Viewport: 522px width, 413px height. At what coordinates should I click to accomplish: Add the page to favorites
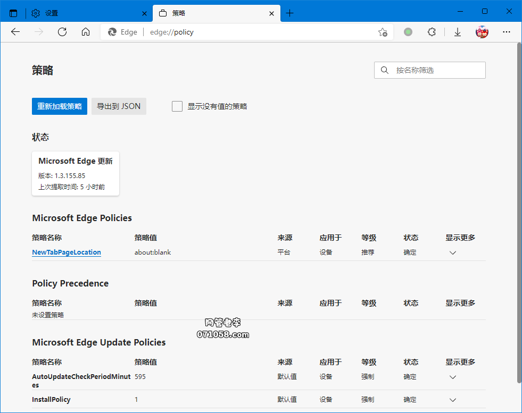tap(383, 32)
